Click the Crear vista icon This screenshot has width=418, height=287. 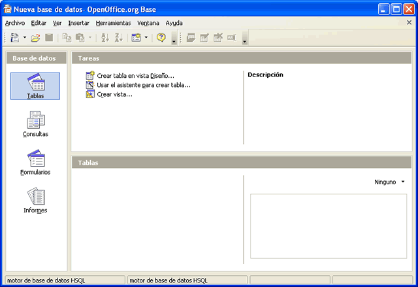[90, 94]
